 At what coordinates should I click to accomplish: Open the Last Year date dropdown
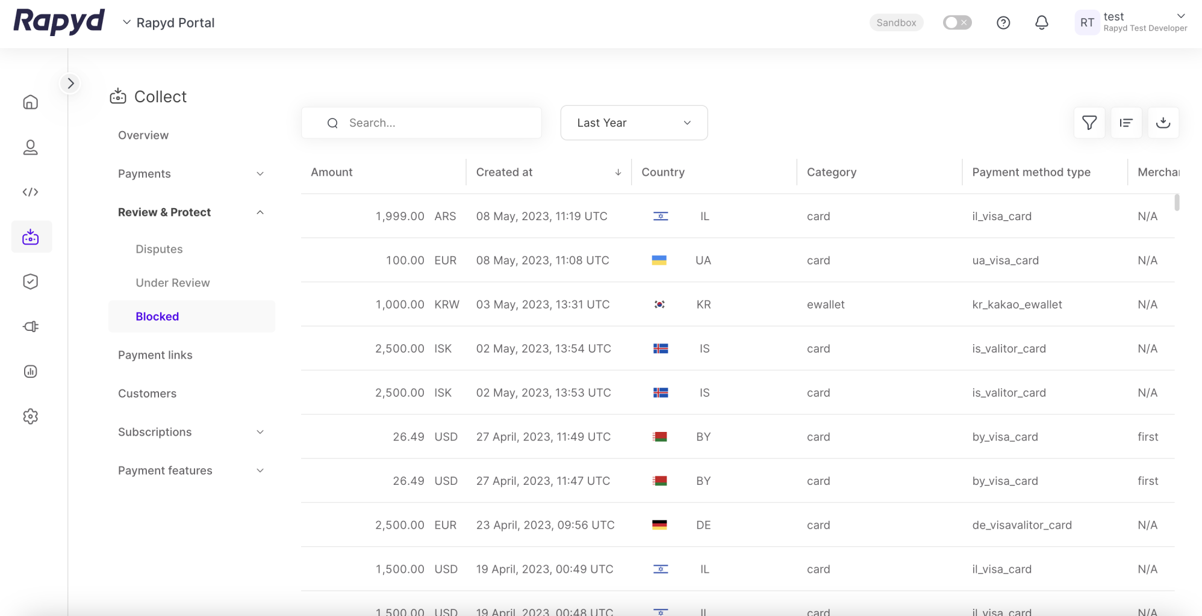tap(634, 123)
